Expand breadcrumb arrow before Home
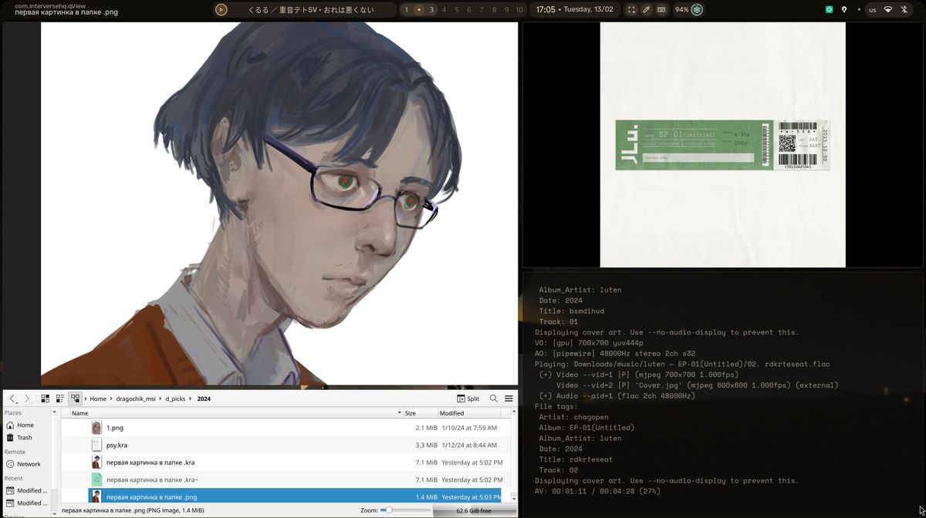Viewport: 926px width, 518px height. tap(86, 399)
